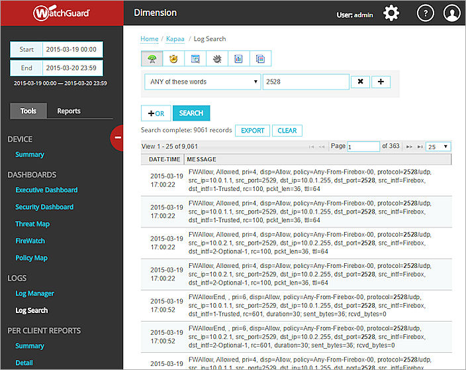This screenshot has width=466, height=370.
Task: Select the Alarm log type icon
Action: pos(173,59)
